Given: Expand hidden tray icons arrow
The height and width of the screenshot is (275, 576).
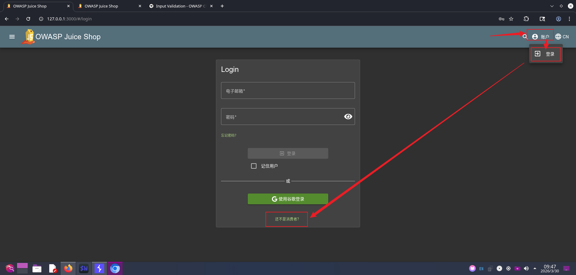Looking at the screenshot, I should click(535, 268).
